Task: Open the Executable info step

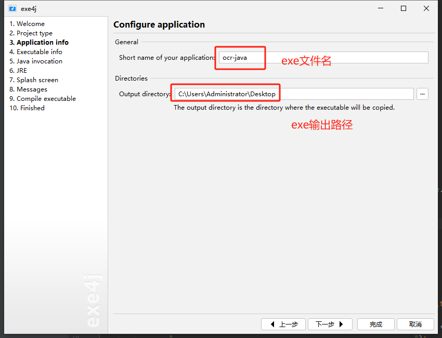Action: 35,51
